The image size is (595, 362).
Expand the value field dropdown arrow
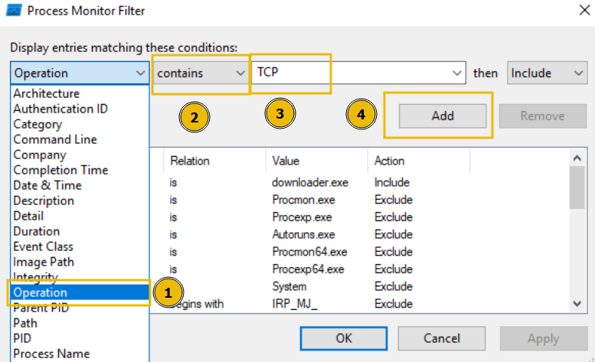(x=457, y=73)
